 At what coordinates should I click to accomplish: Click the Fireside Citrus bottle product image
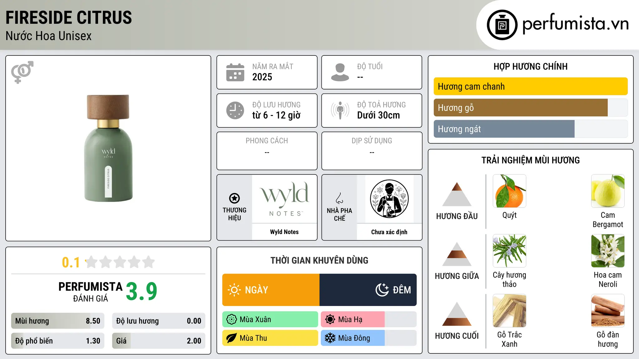pyautogui.click(x=108, y=148)
